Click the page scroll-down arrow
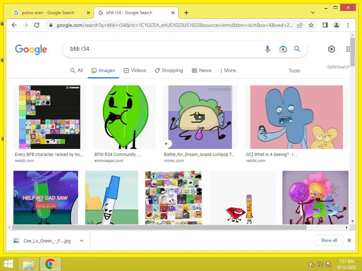The image size is (362, 271). click(352, 221)
